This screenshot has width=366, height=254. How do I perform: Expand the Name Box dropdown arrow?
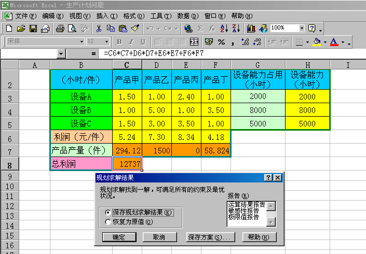[x=61, y=54]
